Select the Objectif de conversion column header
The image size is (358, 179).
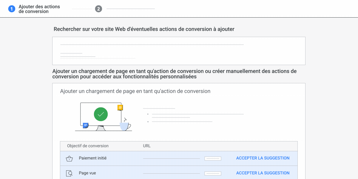pos(87,146)
